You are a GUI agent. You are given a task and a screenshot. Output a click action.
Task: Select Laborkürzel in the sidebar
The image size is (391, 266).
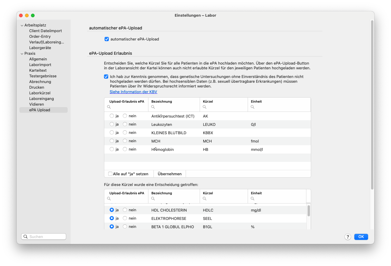pos(40,93)
